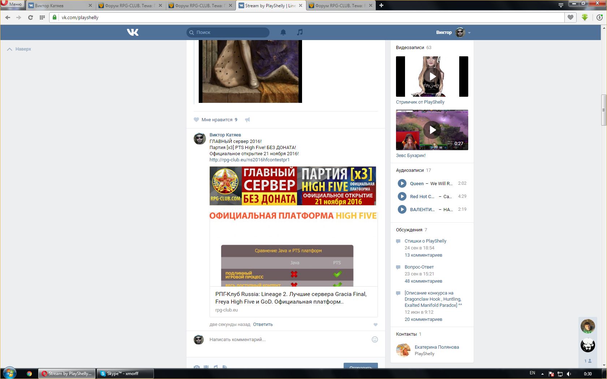The height and width of the screenshot is (379, 607).
Task: Open the Opera 'Меню' dropdown
Action: coord(13,4)
